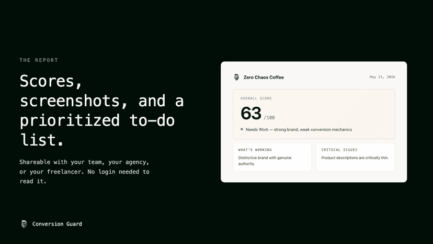Click the 'THE REPORT' label
The height and width of the screenshot is (244, 433).
click(x=39, y=60)
